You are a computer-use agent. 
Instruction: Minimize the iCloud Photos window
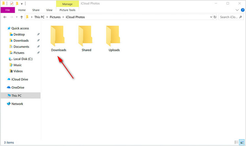click(x=216, y=4)
